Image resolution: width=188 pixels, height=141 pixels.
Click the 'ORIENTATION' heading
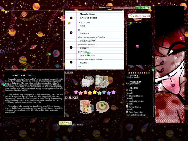click(x=88, y=41)
